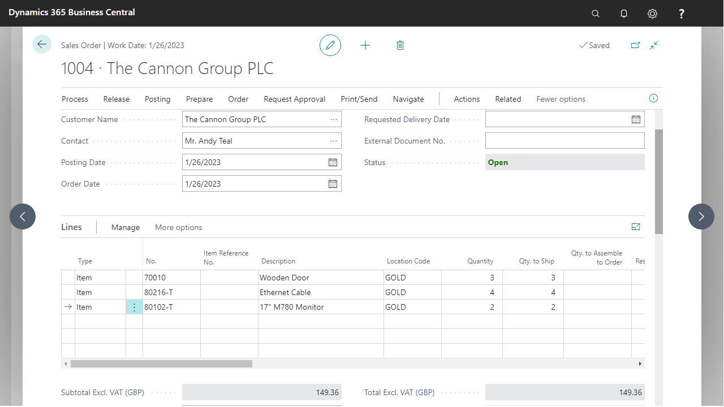The height and width of the screenshot is (407, 724).
Task: Click the 17" M780 Monitor description
Action: 321,307
